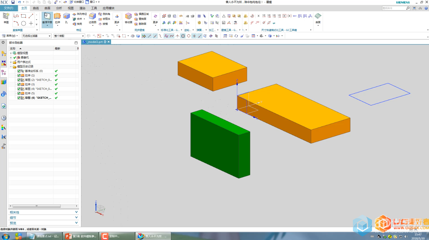Click the 名称 column header
Viewport: 429px width, 240px height.
click(31, 48)
